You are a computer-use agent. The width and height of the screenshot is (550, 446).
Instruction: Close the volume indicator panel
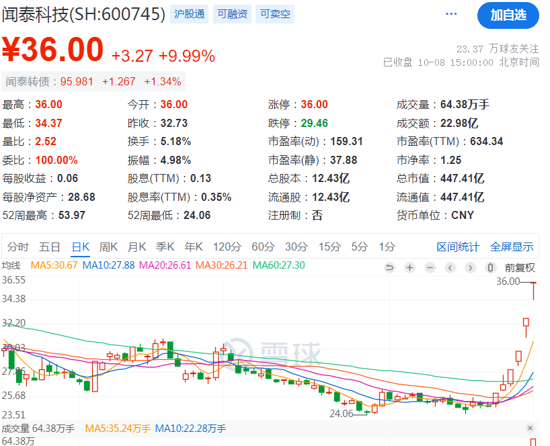(x=530, y=428)
